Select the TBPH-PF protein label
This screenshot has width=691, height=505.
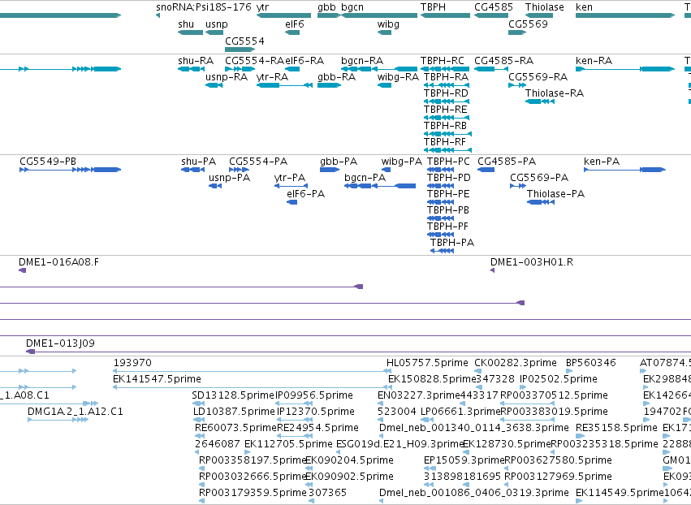click(447, 227)
